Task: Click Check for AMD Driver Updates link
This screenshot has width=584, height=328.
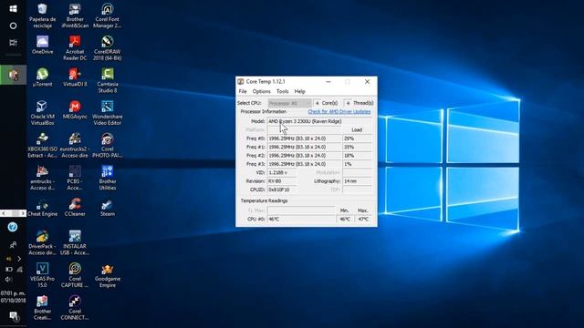Action: point(339,111)
